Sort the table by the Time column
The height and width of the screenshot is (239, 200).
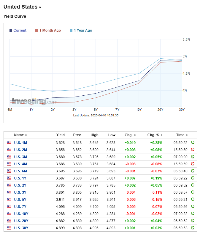[x=181, y=135]
